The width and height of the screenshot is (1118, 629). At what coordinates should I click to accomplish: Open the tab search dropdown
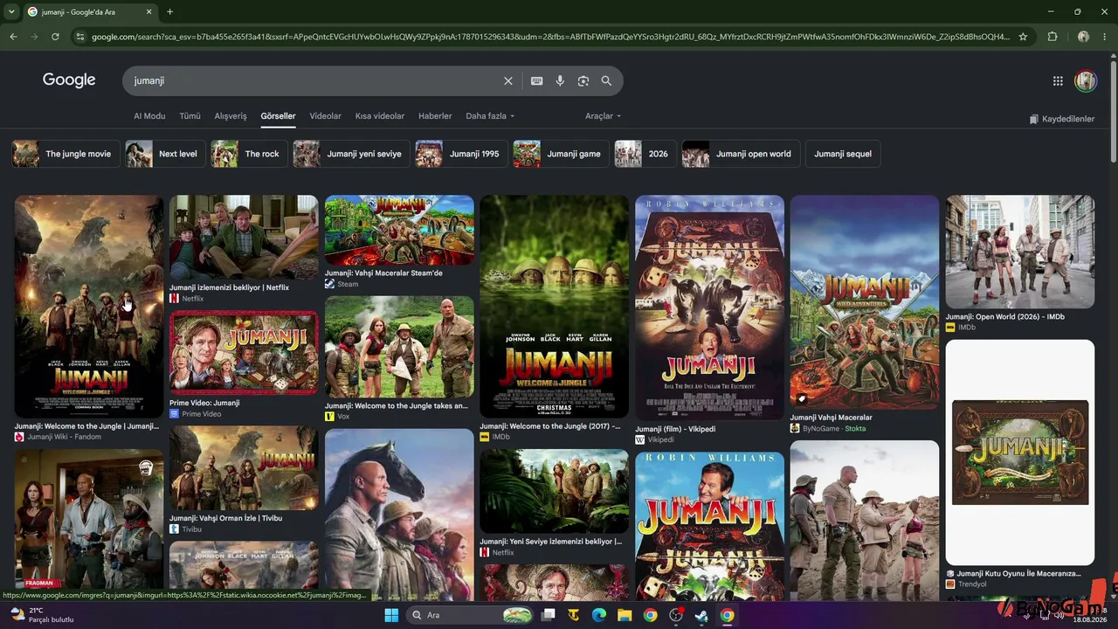click(x=10, y=12)
